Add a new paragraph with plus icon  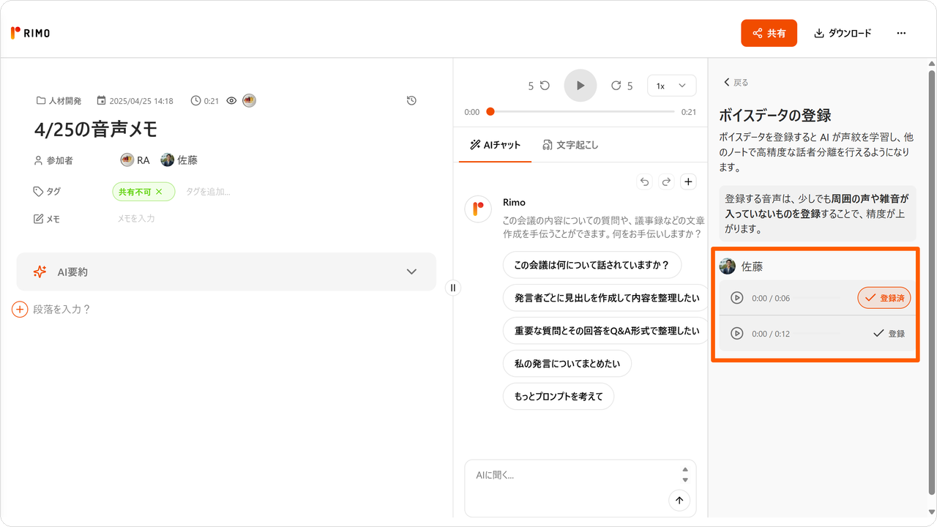[20, 310]
